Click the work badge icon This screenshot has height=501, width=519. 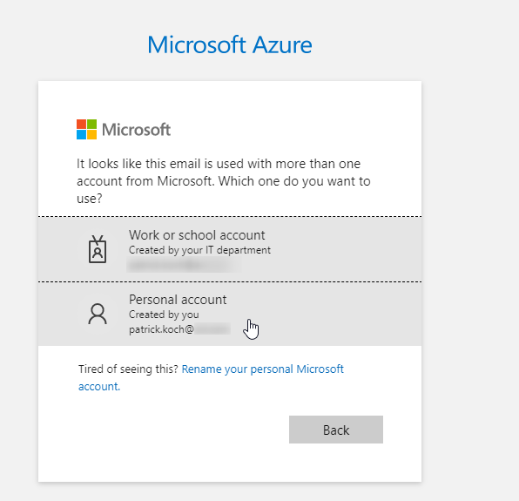[x=98, y=249]
